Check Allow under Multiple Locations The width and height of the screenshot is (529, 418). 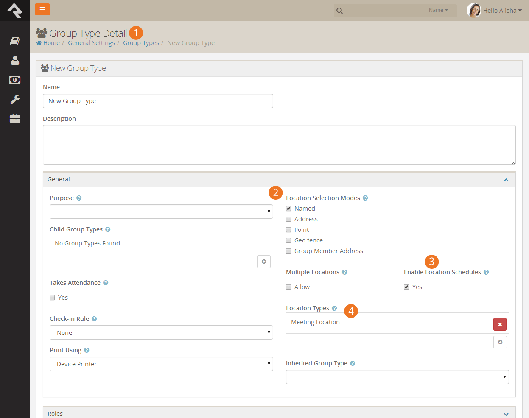(288, 287)
